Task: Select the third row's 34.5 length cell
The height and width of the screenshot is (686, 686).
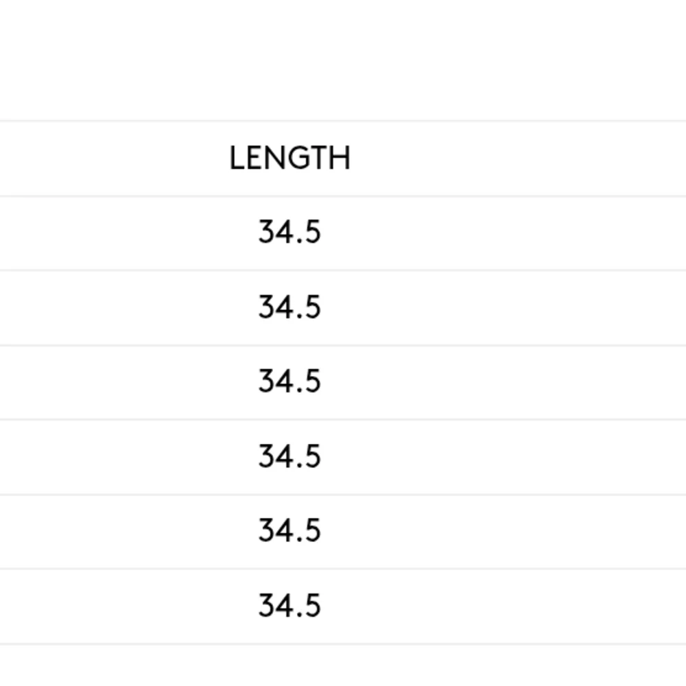Action: 289,381
